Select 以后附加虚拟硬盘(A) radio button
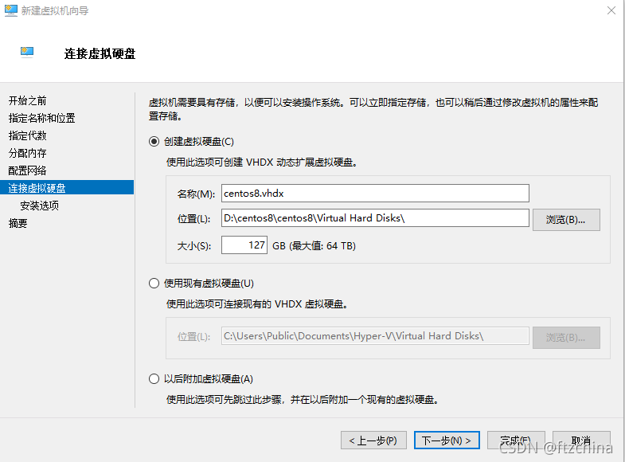Screen dimensions: 625x462 (154, 378)
